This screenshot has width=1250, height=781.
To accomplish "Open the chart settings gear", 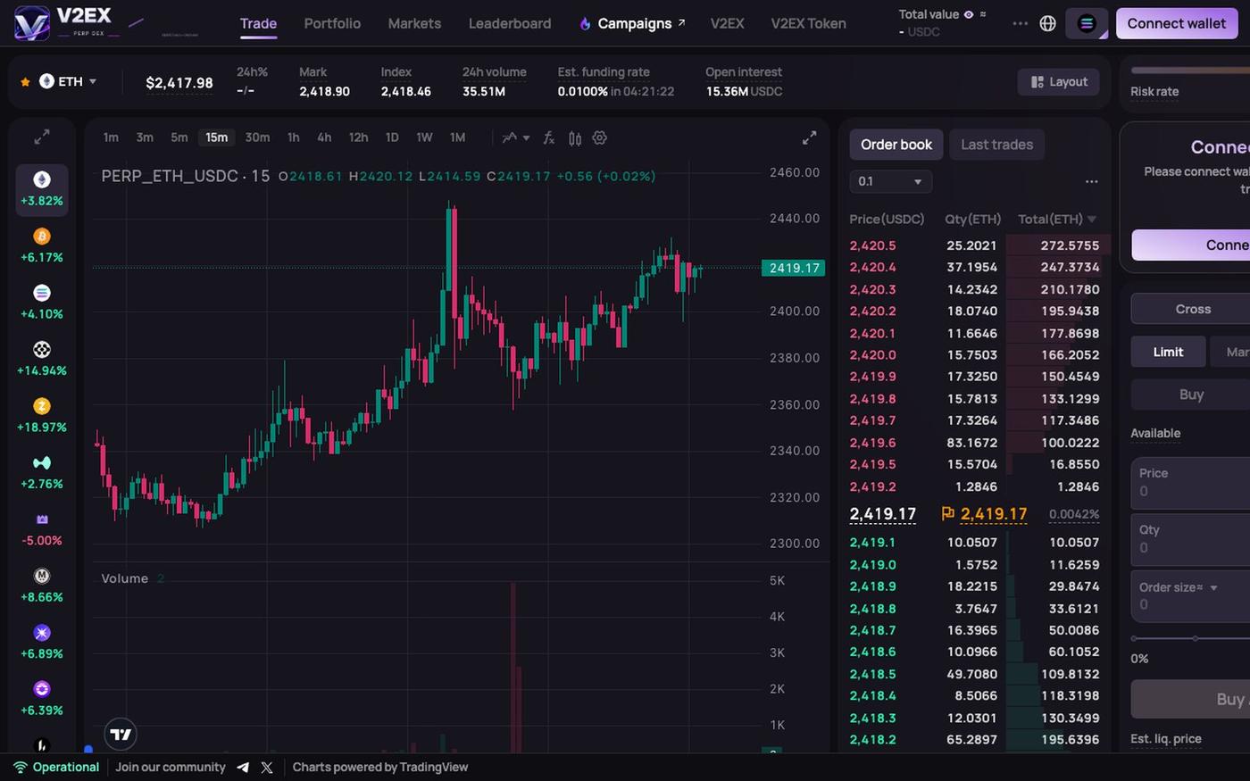I will click(600, 137).
